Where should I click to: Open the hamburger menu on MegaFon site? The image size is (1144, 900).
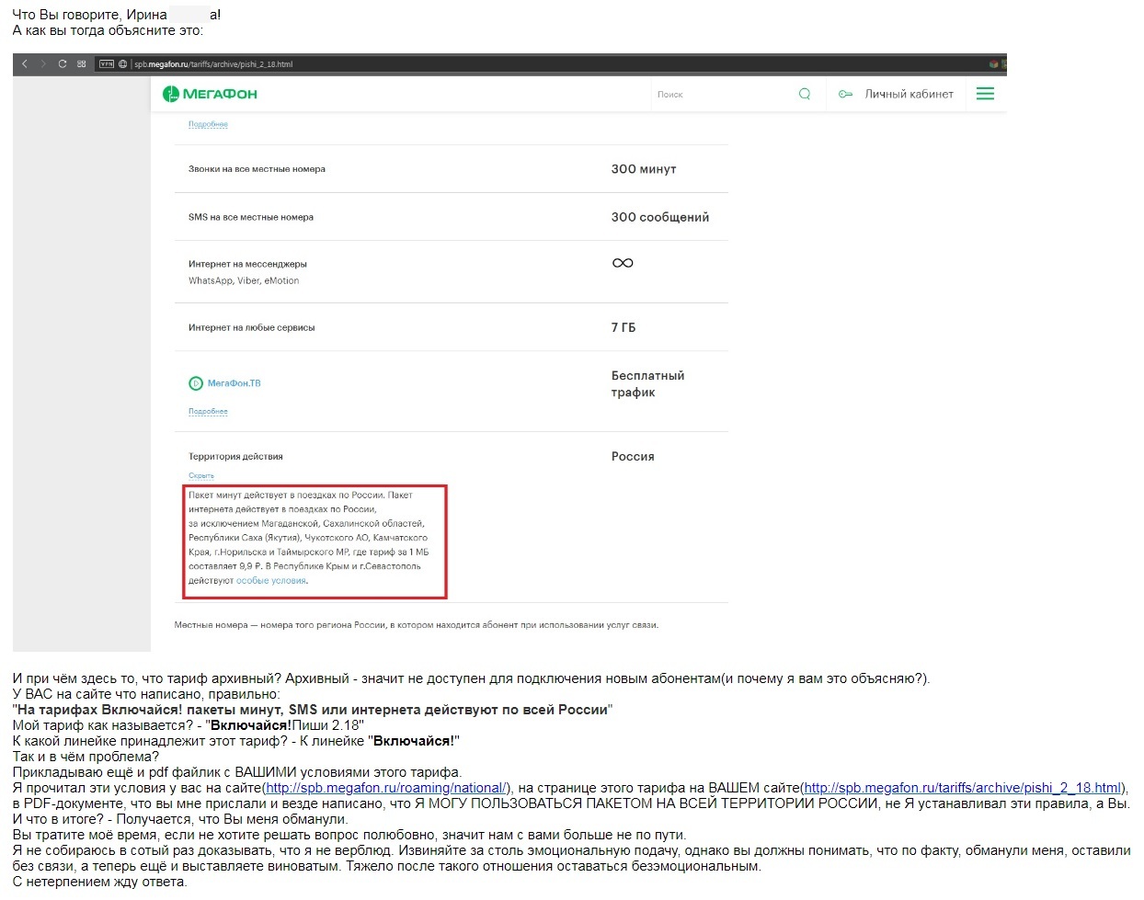coord(985,94)
